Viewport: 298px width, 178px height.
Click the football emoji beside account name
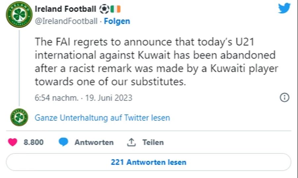[104, 9]
